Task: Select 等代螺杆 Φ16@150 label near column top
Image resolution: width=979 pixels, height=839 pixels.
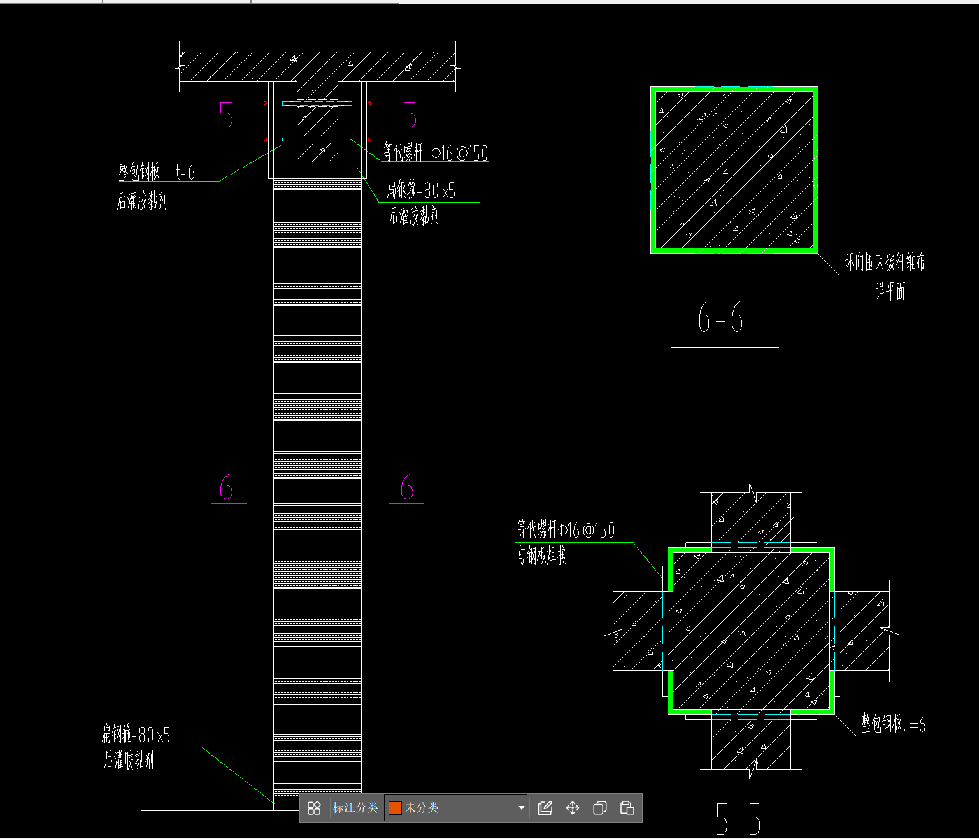Action: pyautogui.click(x=436, y=152)
